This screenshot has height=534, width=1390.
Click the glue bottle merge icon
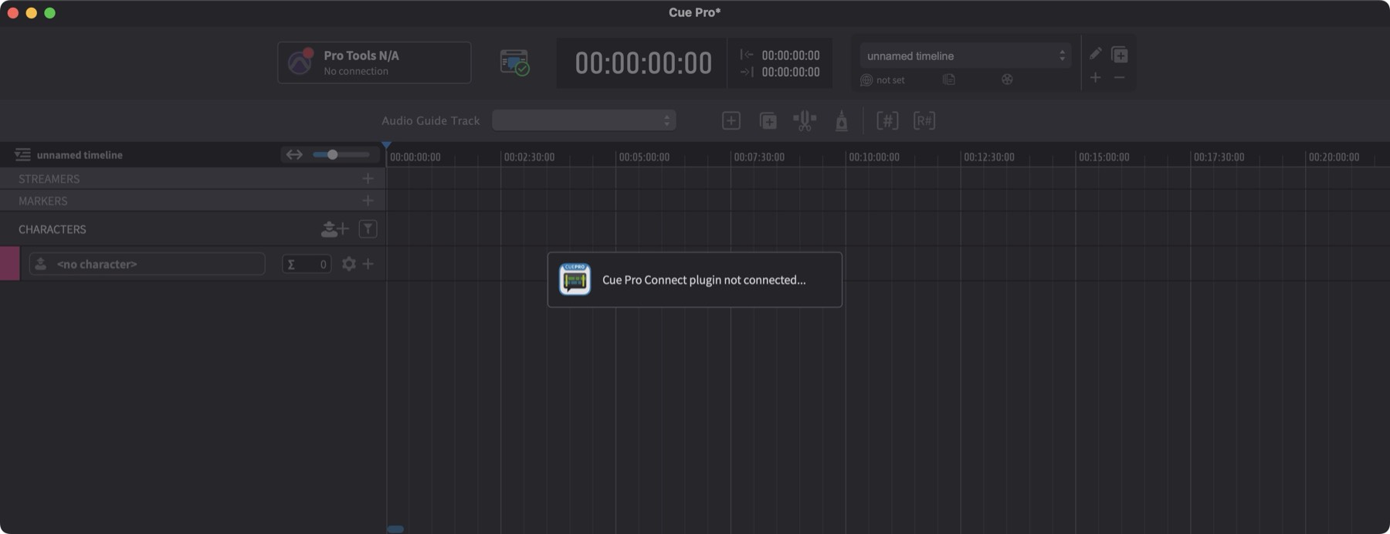click(x=842, y=120)
